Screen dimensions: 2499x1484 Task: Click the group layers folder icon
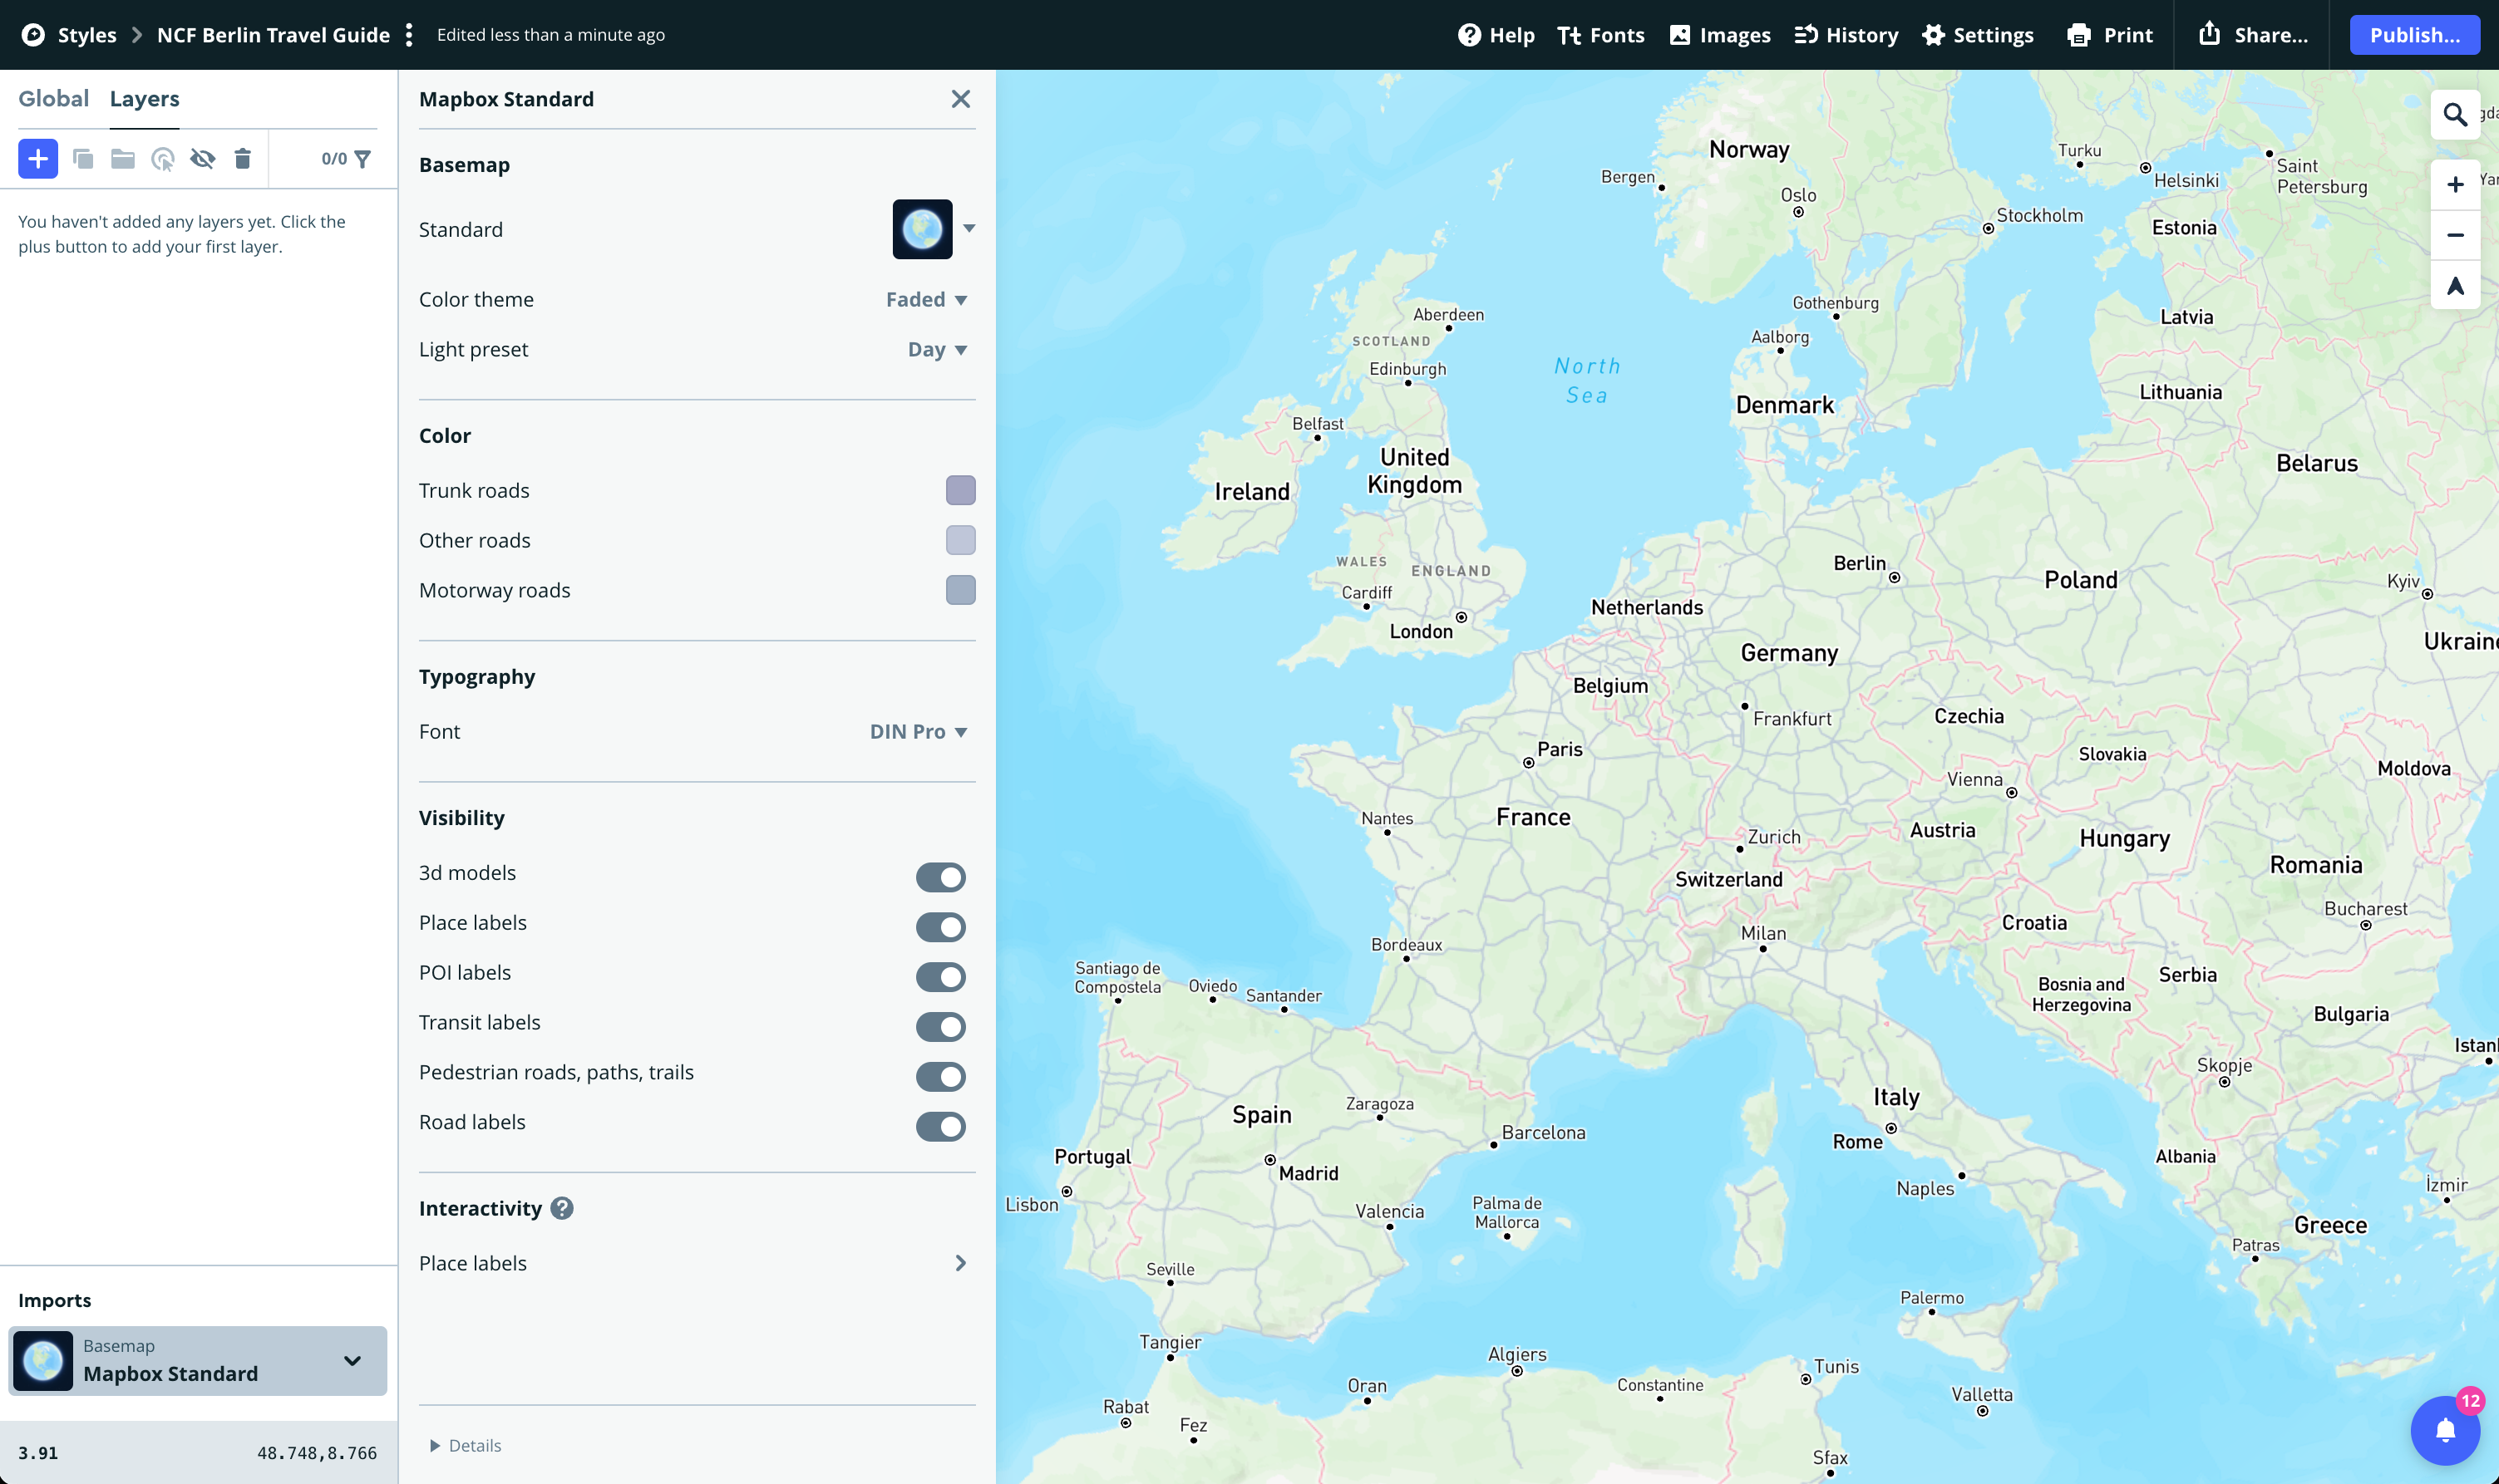[123, 158]
